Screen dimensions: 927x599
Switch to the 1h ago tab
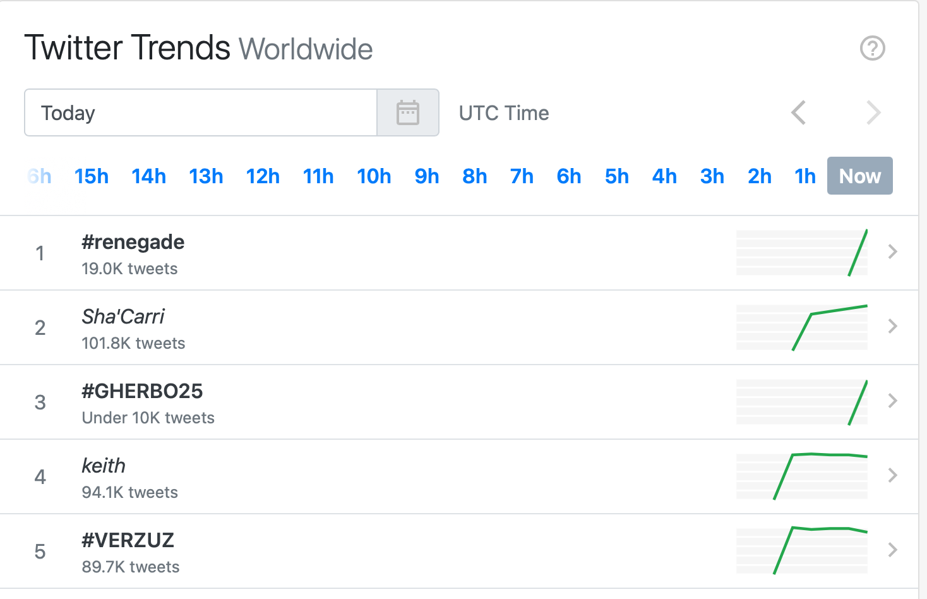pyautogui.click(x=805, y=176)
